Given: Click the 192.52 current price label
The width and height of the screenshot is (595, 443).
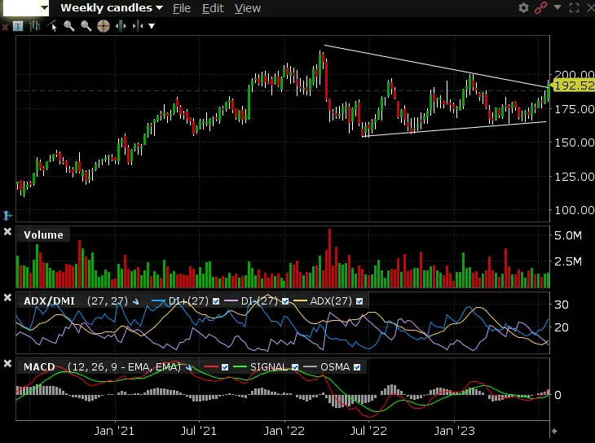Looking at the screenshot, I should click(574, 86).
